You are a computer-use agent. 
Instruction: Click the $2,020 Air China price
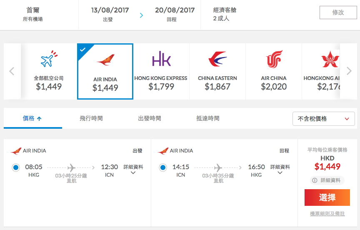click(x=274, y=87)
